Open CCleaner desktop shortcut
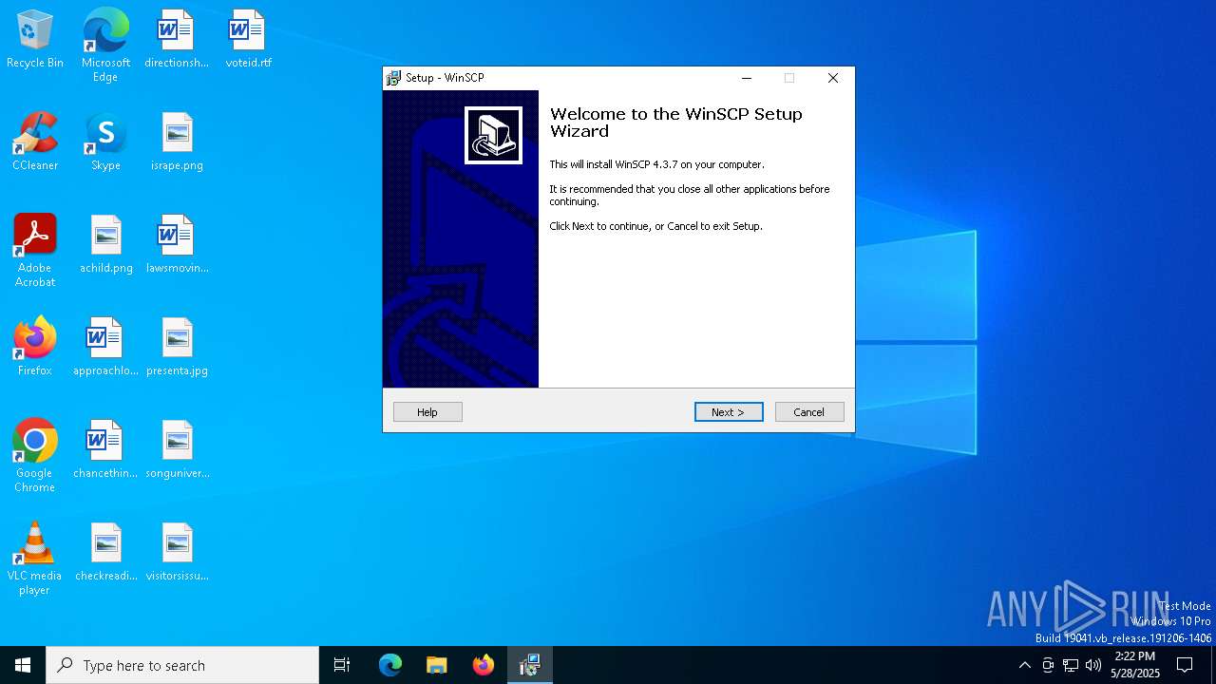The height and width of the screenshot is (684, 1216). pyautogui.click(x=35, y=142)
